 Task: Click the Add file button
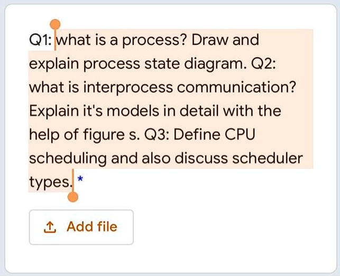[x=81, y=227]
